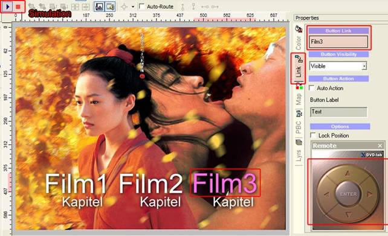This screenshot has width=388, height=236.
Task: Open the dropdown arrow beside the crosshair icon
Action: [133, 7]
